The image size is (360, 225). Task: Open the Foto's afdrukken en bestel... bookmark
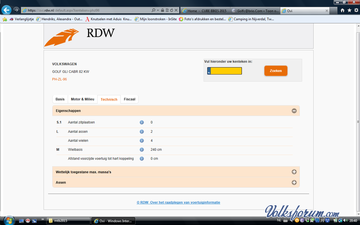point(202,19)
